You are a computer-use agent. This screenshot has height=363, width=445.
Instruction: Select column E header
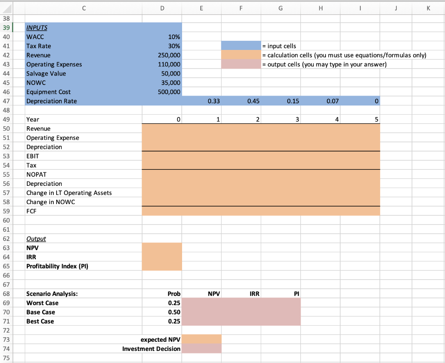[202, 8]
